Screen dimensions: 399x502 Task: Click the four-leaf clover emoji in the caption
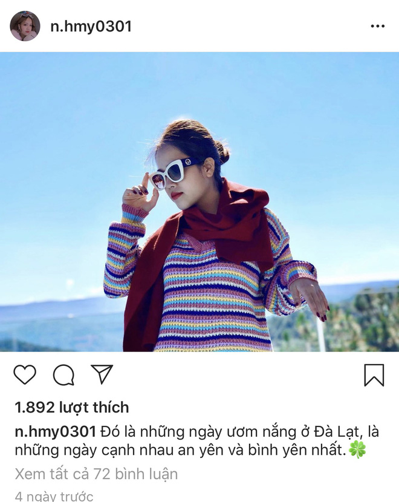(357, 450)
